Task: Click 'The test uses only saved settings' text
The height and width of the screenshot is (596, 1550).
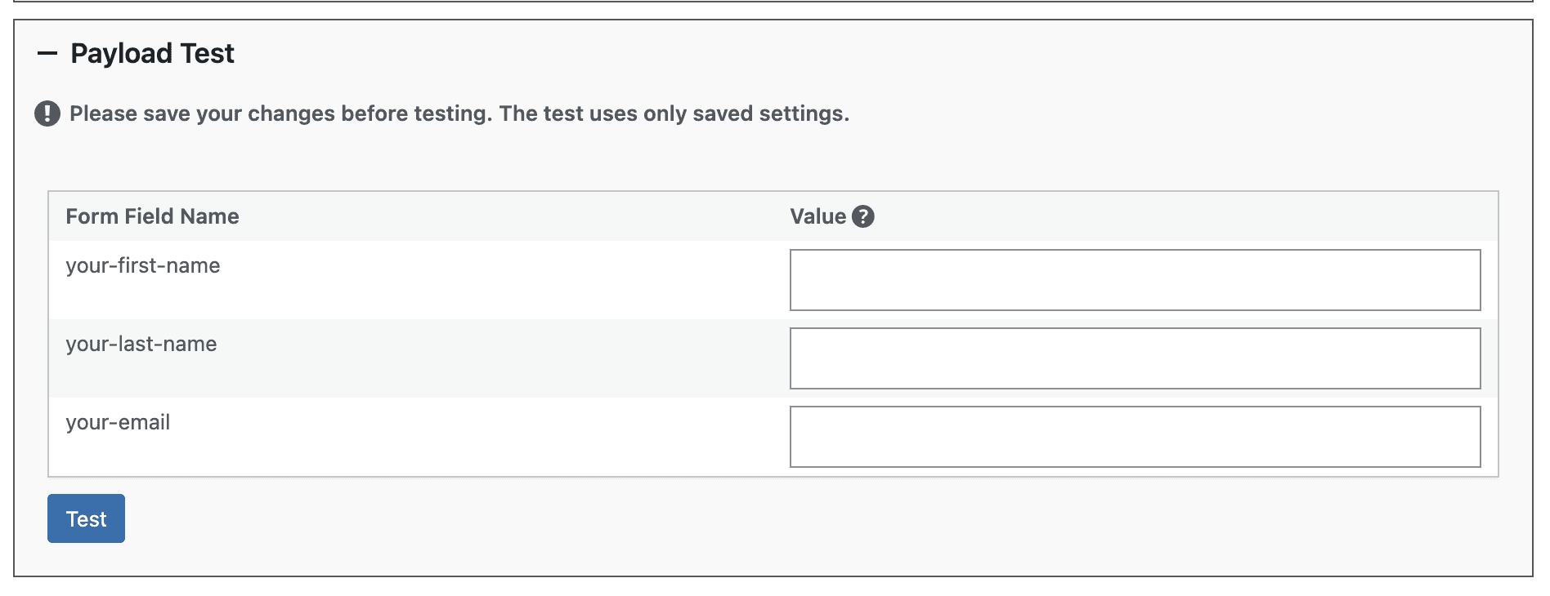Action: 674,113
